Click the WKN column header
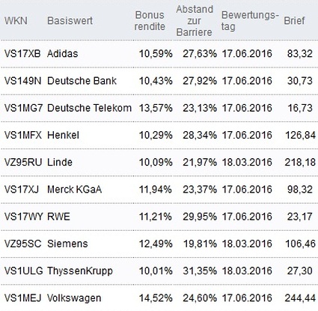This screenshot has width=318, height=311. point(16,21)
